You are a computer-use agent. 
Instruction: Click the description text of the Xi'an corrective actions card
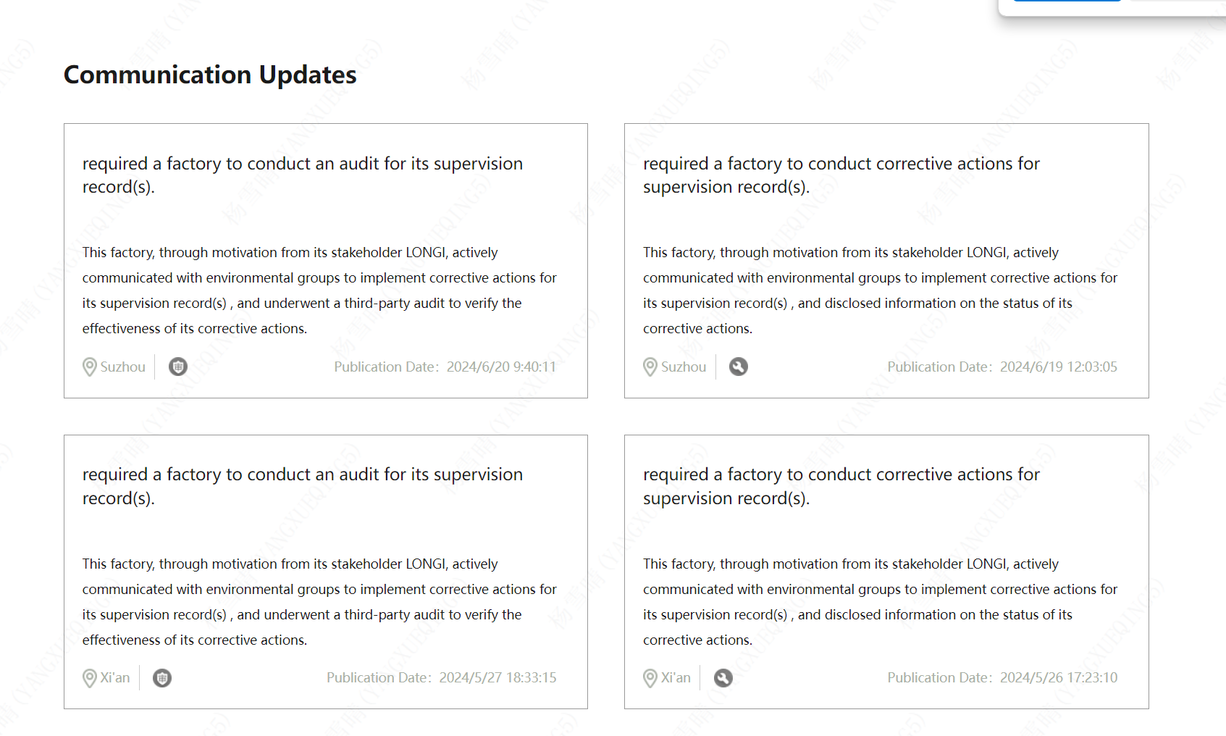click(x=881, y=602)
